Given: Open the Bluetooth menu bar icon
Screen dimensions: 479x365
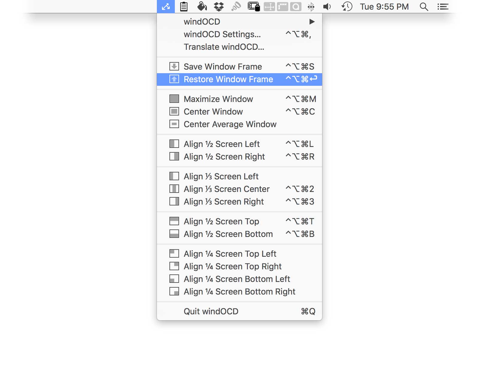Looking at the screenshot, I should [311, 7].
